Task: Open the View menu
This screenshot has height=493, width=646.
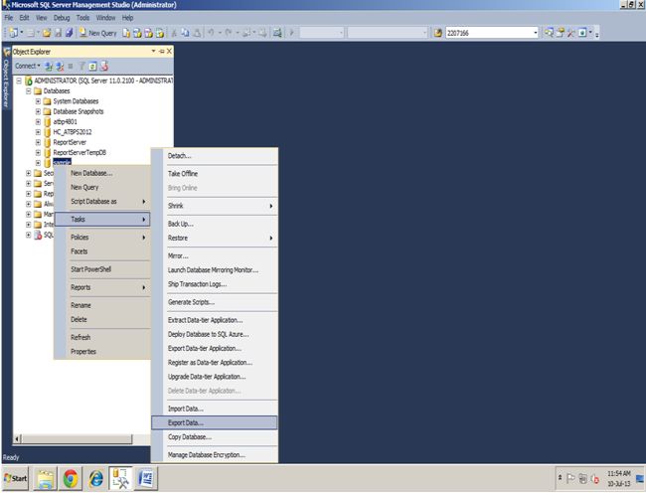Action: coord(41,18)
